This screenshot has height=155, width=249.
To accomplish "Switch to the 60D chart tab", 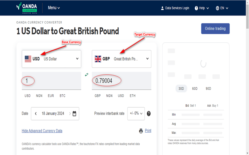I will [x=195, y=89].
